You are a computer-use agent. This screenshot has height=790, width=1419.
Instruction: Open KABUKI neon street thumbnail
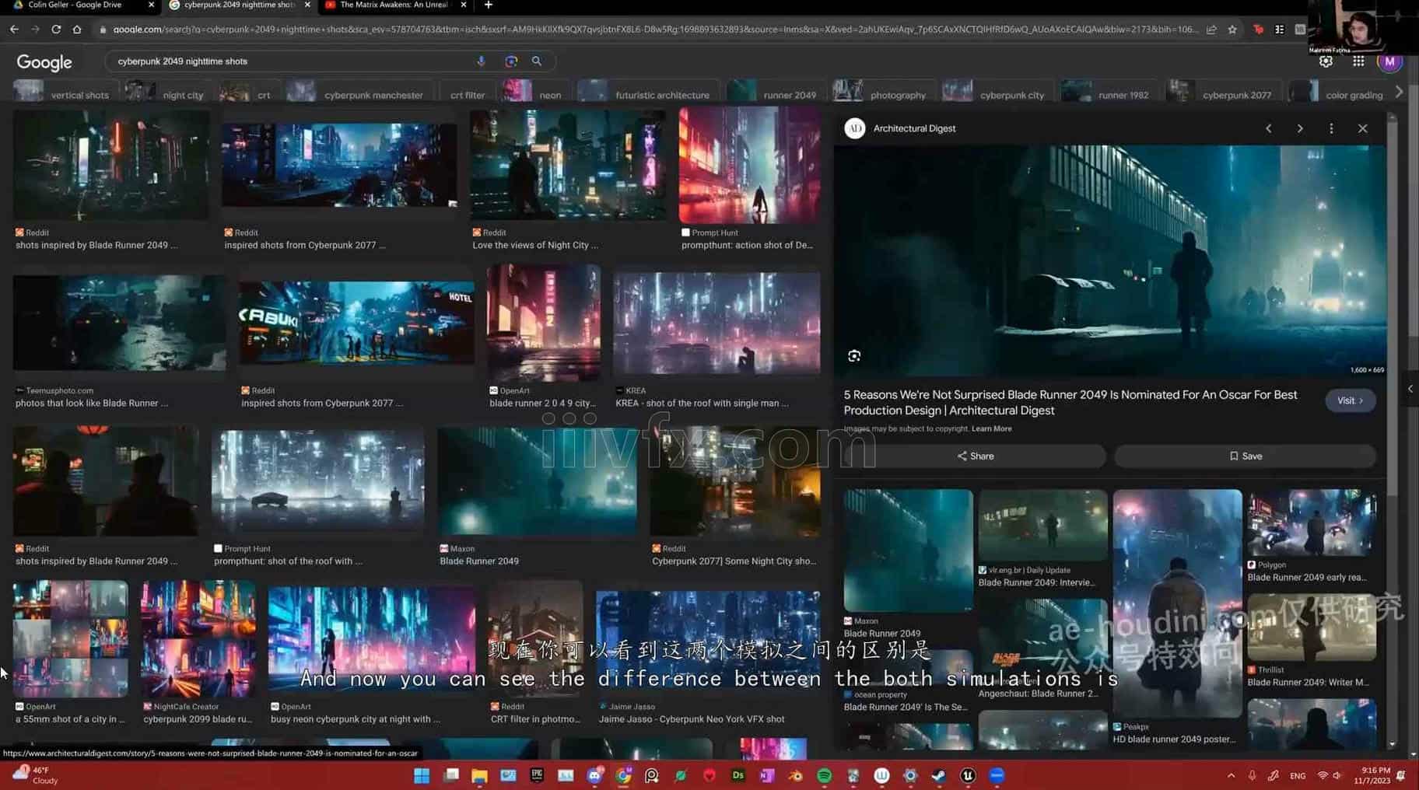[356, 323]
